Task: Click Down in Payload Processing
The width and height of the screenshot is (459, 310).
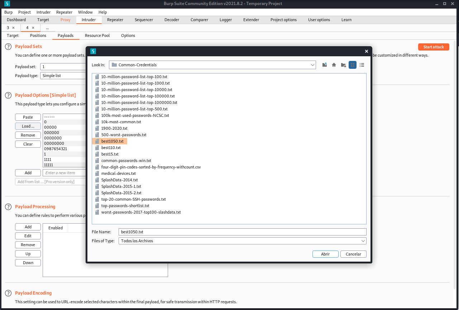Action: (x=28, y=263)
